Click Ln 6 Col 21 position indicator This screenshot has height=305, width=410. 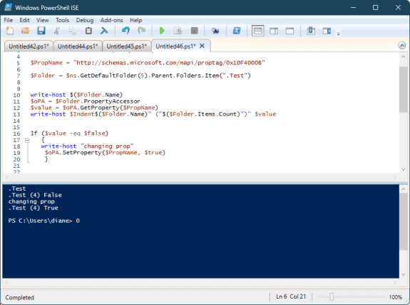pos(291,296)
